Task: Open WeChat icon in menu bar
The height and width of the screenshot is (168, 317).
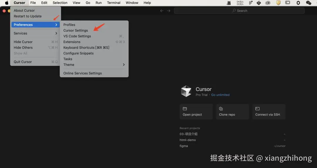Action: click(x=308, y=3)
